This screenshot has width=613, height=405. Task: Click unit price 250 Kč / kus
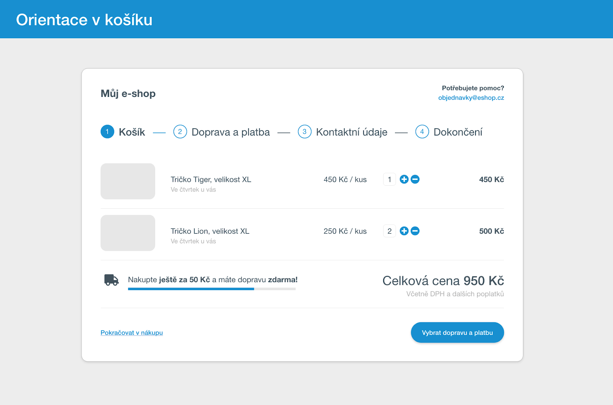coord(345,231)
